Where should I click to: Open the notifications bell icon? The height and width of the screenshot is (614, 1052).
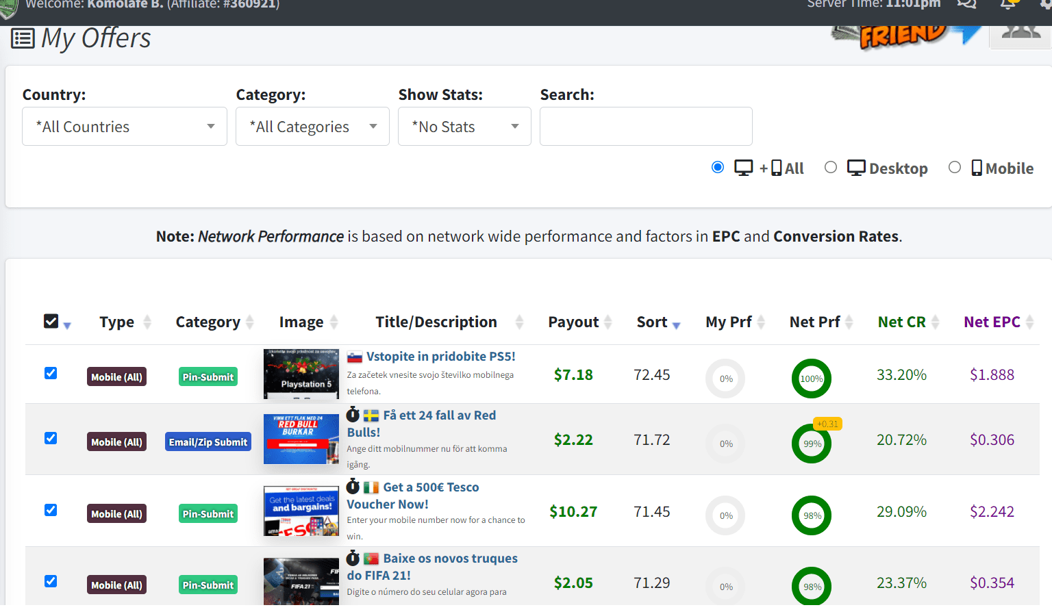1007,4
